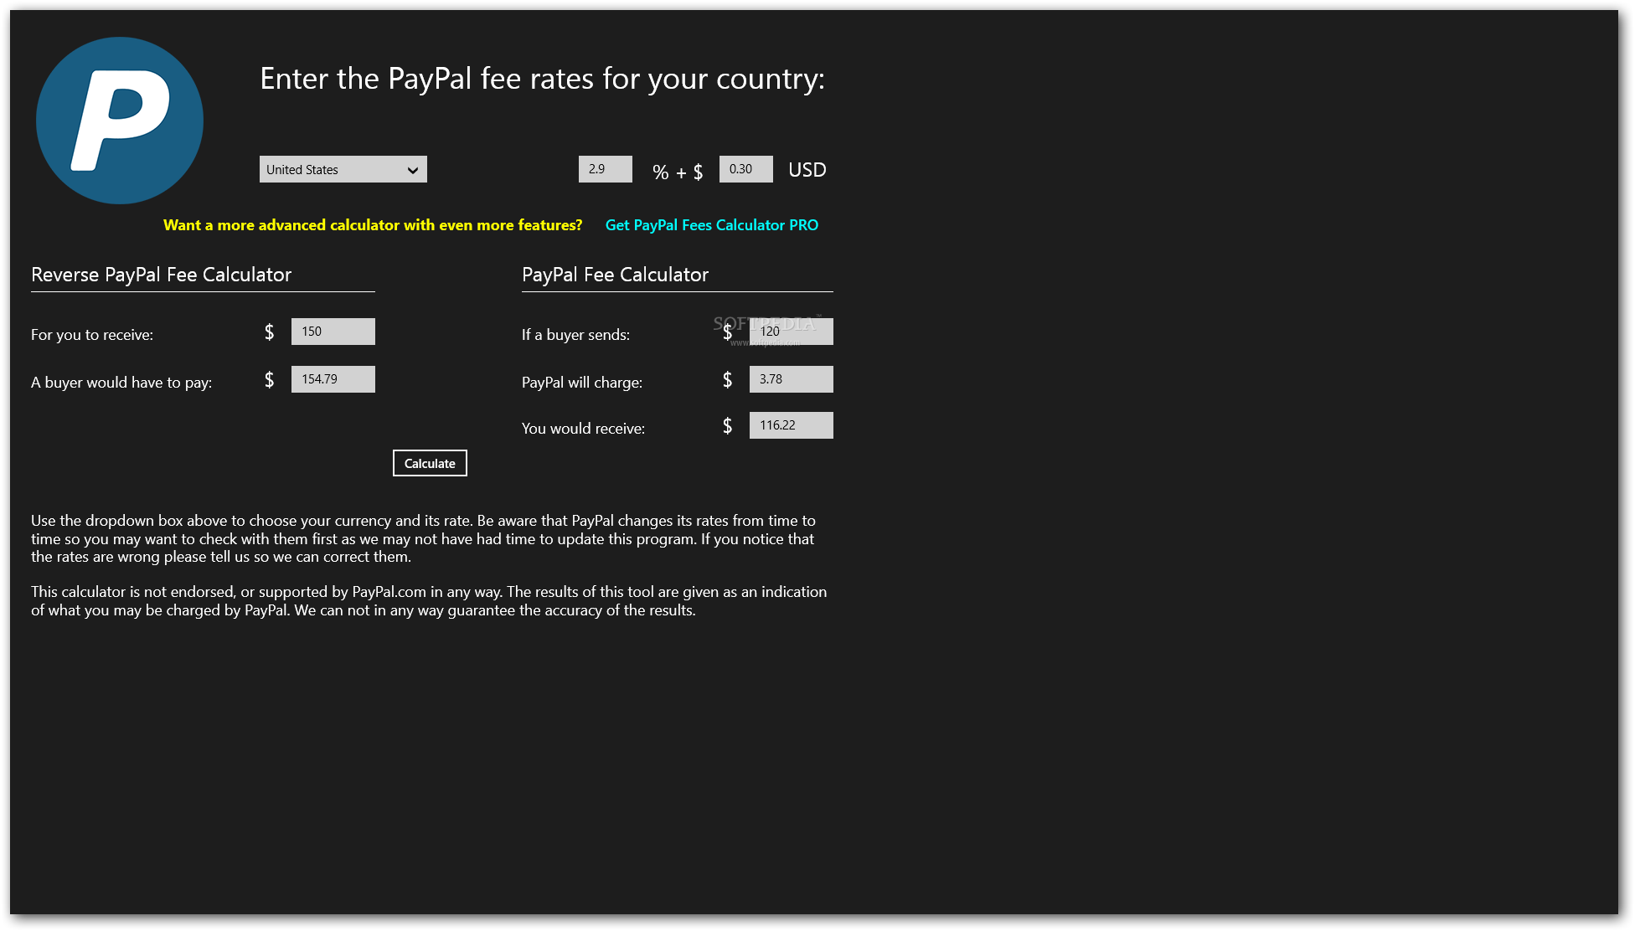
Task: Click the 'PayPal will charge' result field
Action: coord(792,379)
